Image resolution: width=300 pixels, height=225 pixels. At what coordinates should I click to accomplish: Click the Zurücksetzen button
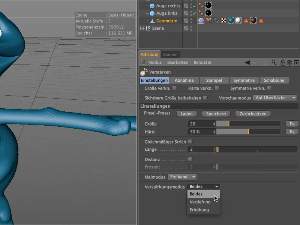tap(253, 114)
